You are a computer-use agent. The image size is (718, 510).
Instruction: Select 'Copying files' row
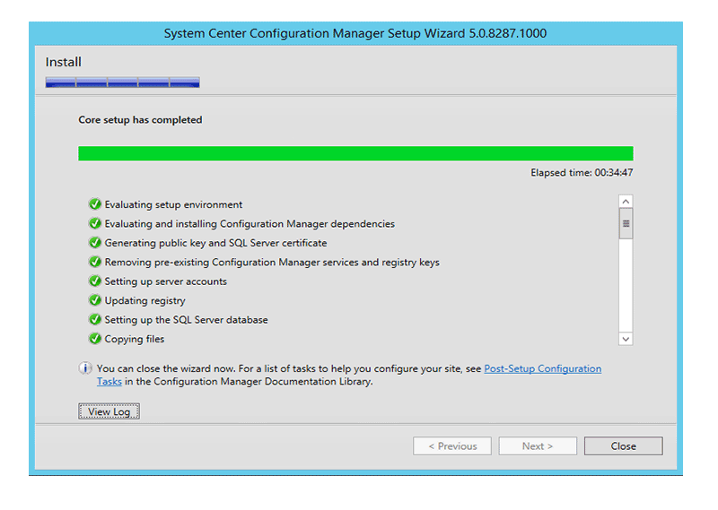126,339
